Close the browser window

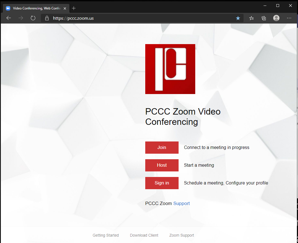click(x=291, y=6)
